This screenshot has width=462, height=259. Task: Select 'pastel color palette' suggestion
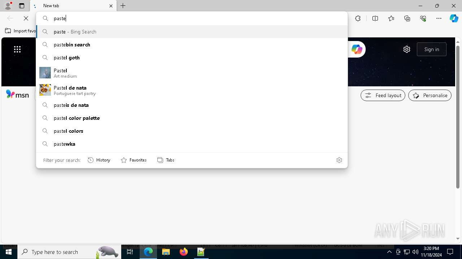pyautogui.click(x=192, y=118)
